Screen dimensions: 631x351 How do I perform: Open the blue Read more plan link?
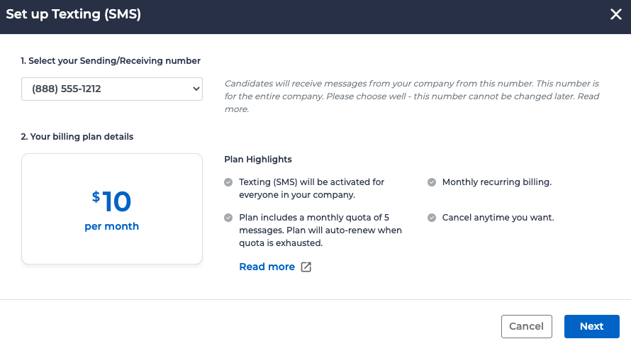(267, 267)
